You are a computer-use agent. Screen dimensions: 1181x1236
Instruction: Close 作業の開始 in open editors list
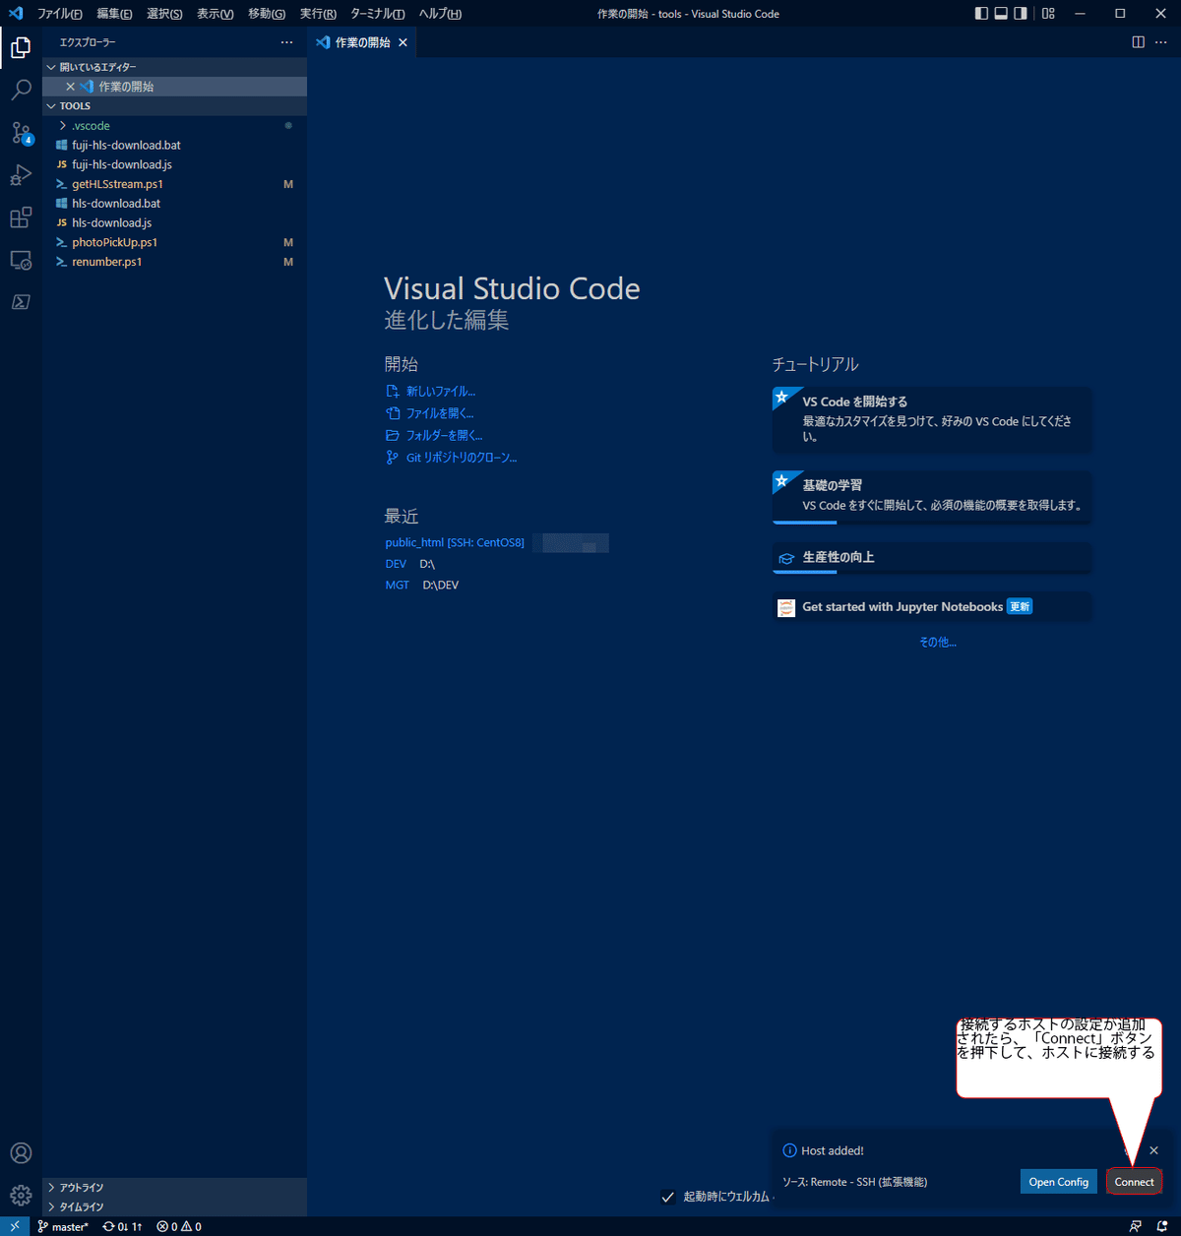tap(70, 87)
